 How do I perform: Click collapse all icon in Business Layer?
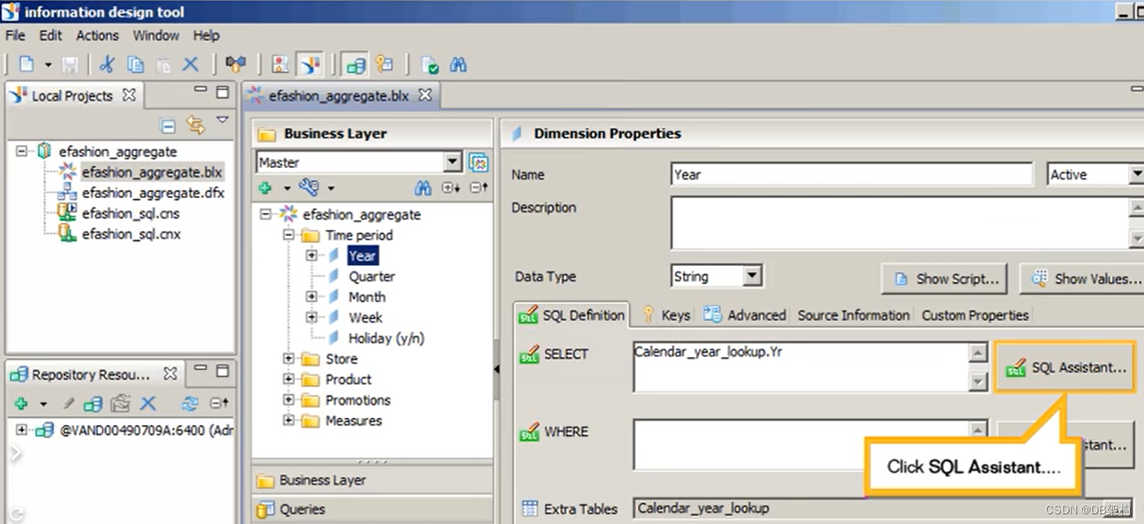coord(479,187)
